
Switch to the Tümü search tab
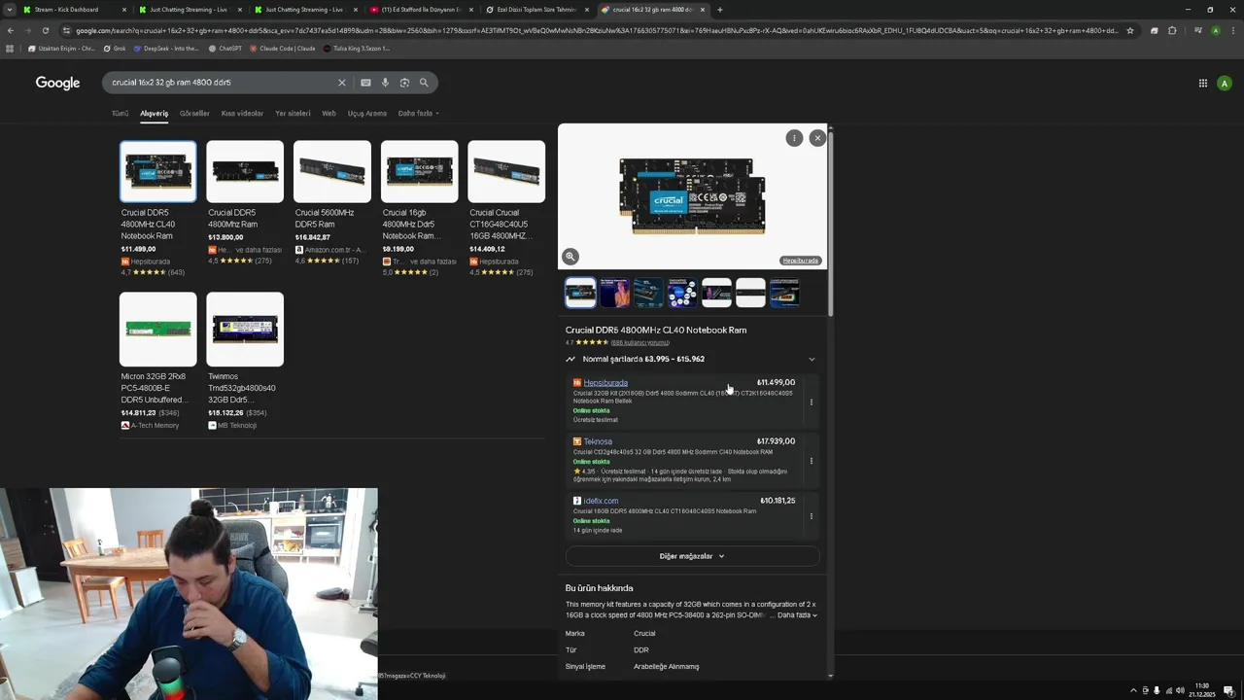[x=120, y=113]
